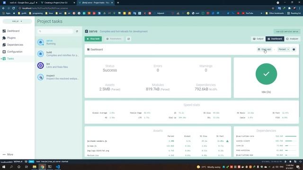Open the Windows Start menu

click(x=3, y=167)
